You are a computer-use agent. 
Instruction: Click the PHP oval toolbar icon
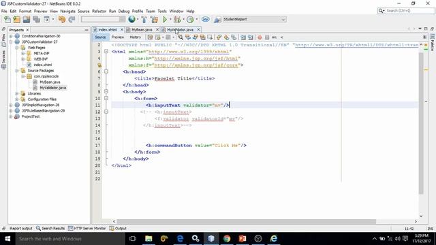click(206, 20)
